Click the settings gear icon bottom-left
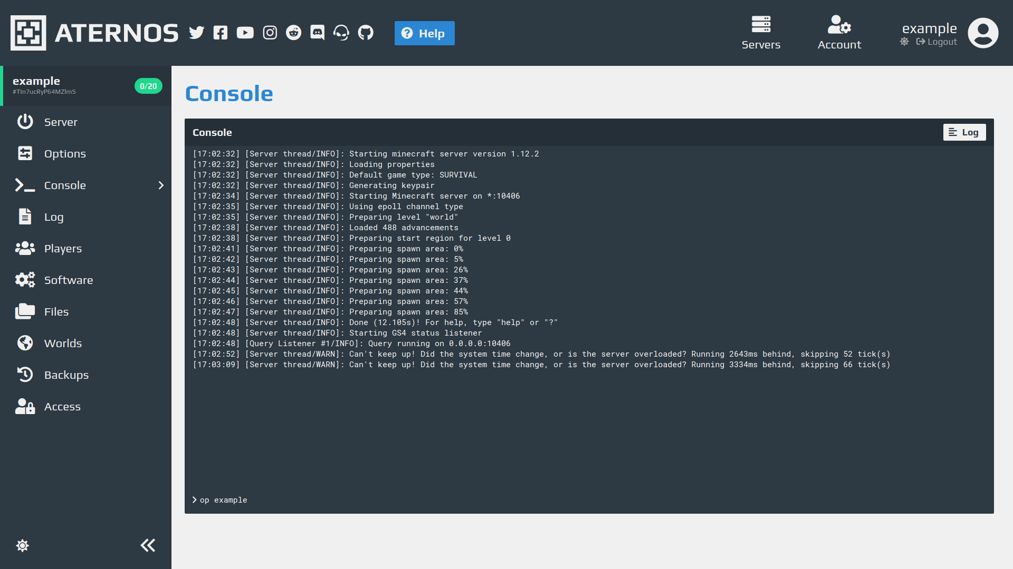The height and width of the screenshot is (569, 1013). 22,545
